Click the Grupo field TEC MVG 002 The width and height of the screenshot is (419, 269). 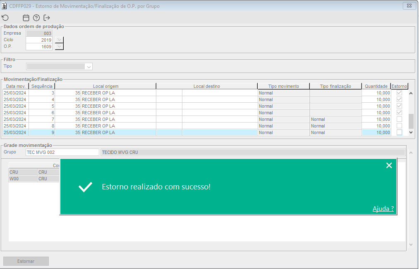62,152
